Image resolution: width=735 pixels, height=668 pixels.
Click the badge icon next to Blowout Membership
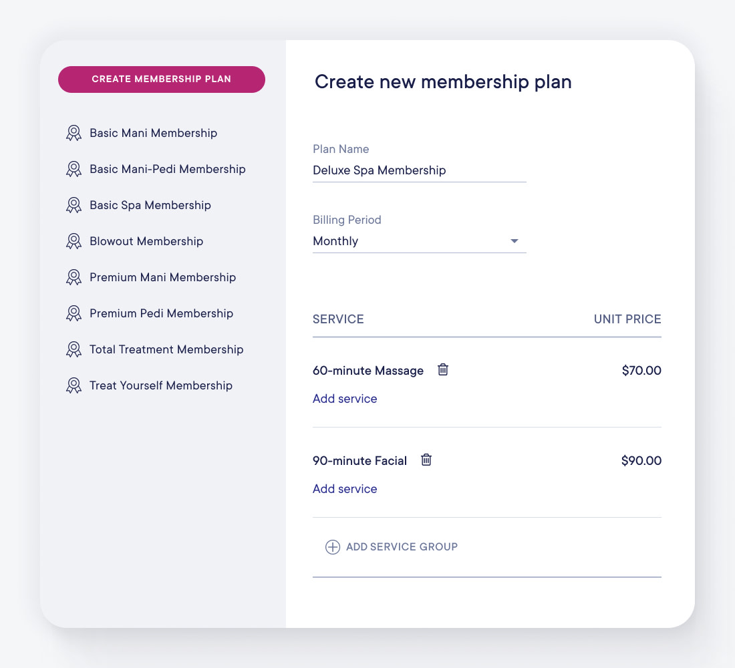click(x=73, y=241)
